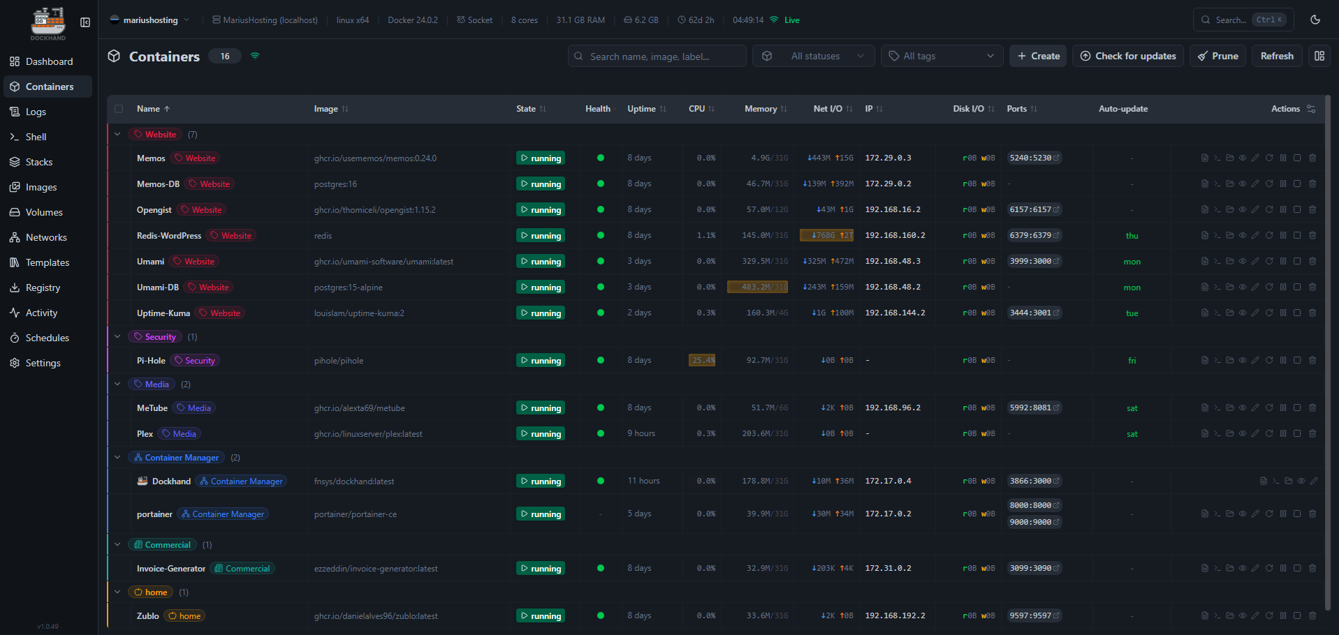Open terminal for the portainer container

1217,514
